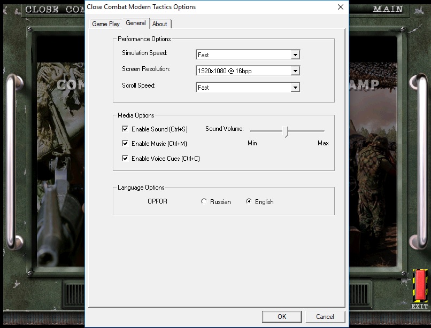Switch to the Game Play tab
This screenshot has height=328, width=431.
[x=105, y=24]
